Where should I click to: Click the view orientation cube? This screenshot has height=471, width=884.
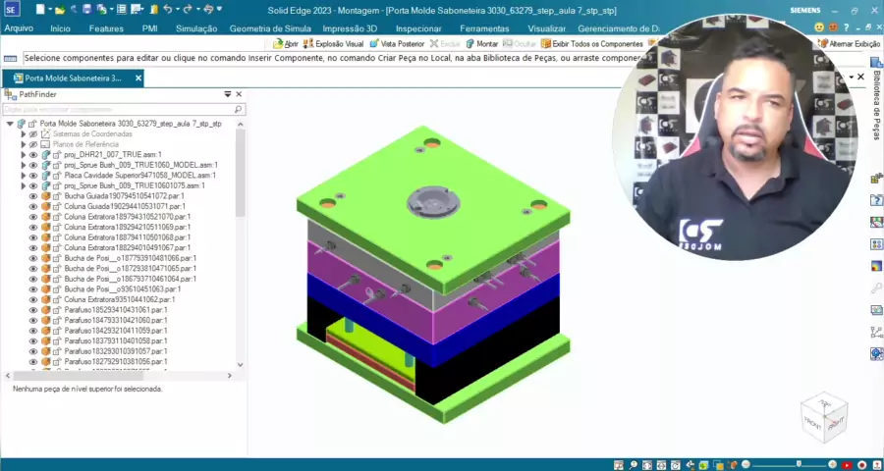(824, 417)
